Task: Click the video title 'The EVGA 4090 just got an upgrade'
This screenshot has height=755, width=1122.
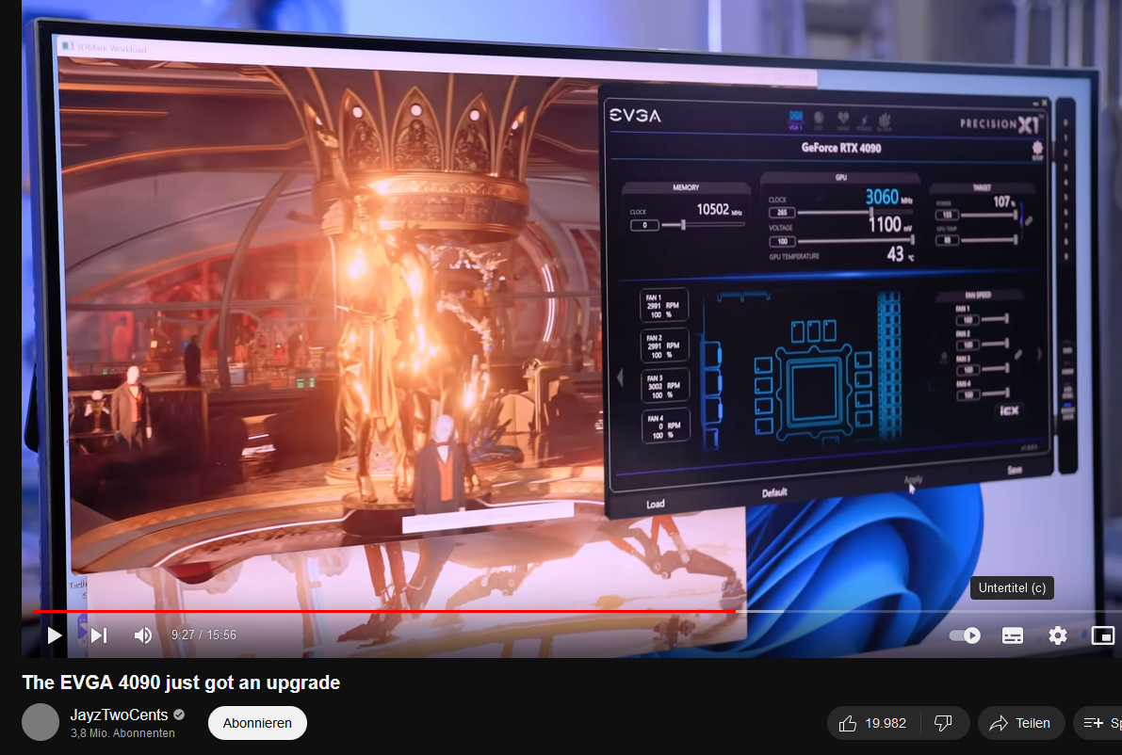Action: pos(181,683)
